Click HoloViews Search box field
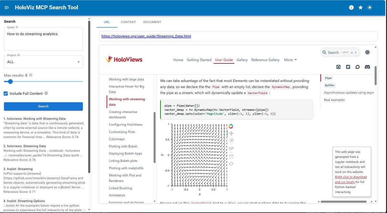Screen dimensions: 387x213 pos(340,52)
